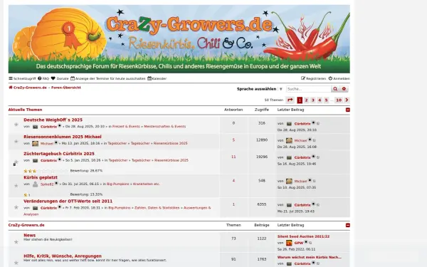Click star icon of Riesensonnenblumen topic
This screenshot has height=267, width=427.
click(16, 142)
